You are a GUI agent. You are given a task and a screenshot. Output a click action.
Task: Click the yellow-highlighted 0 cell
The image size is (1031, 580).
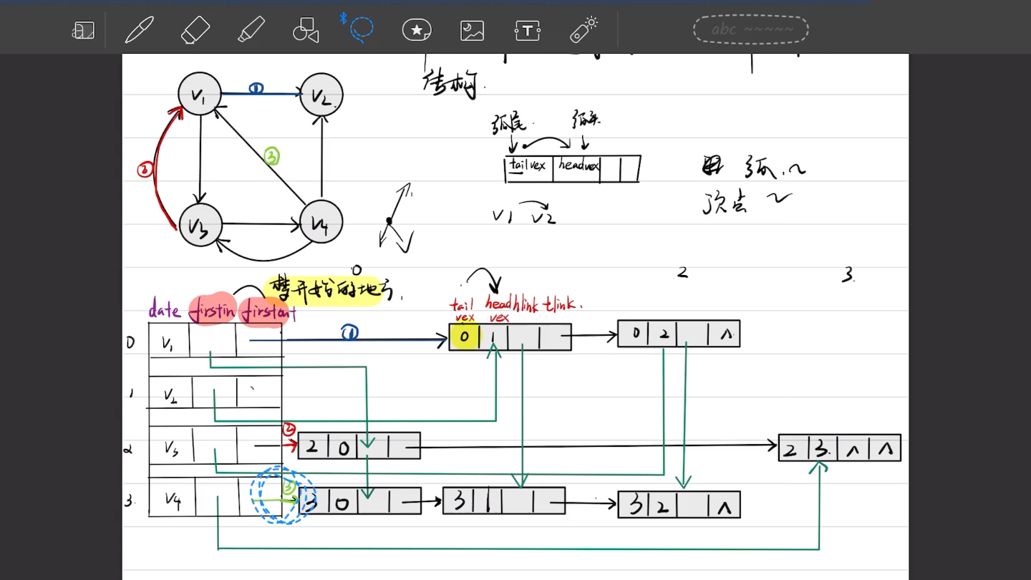coord(465,337)
